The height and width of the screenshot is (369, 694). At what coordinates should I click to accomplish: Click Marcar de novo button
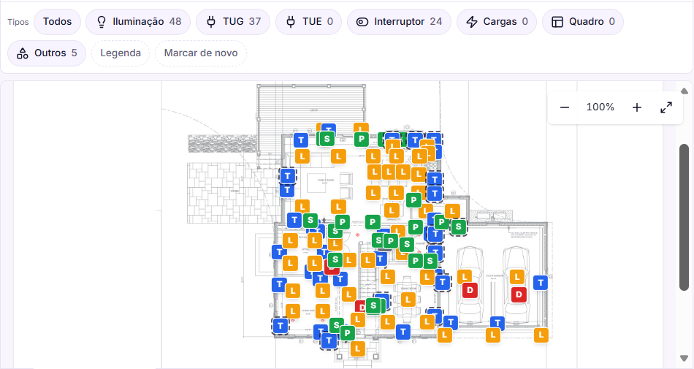pos(200,53)
